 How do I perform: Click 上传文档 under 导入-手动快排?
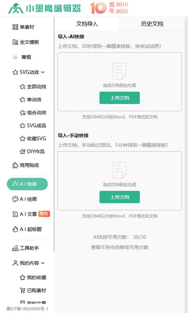tap(120, 197)
